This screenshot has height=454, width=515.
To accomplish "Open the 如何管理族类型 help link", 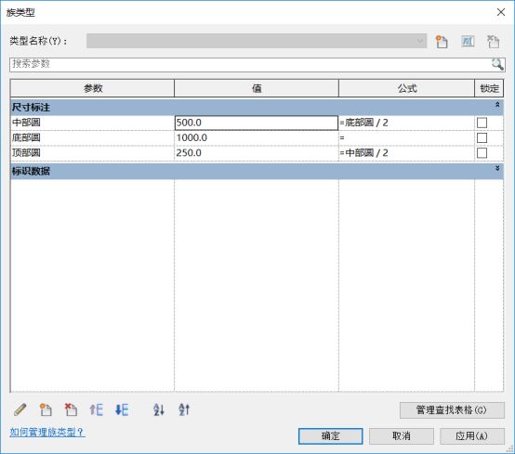I will click(47, 433).
